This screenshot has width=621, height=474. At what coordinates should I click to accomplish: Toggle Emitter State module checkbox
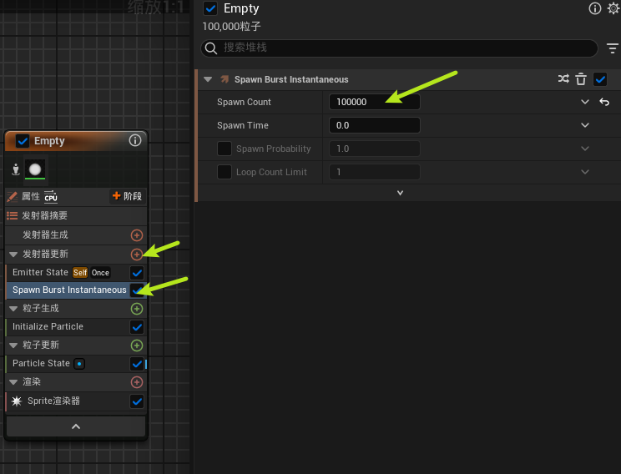137,272
